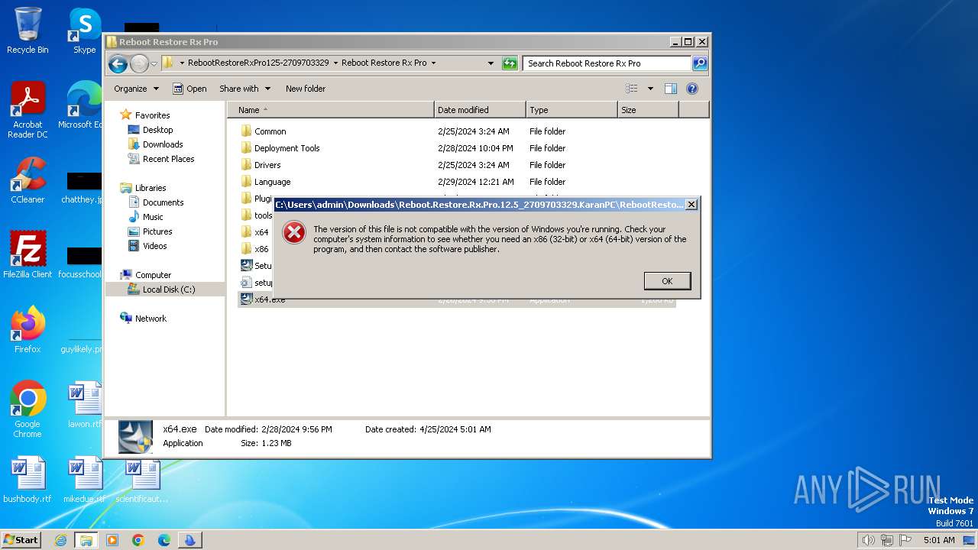The width and height of the screenshot is (978, 550).
Task: Open the Recycle Bin desktop icon
Action: click(x=28, y=31)
